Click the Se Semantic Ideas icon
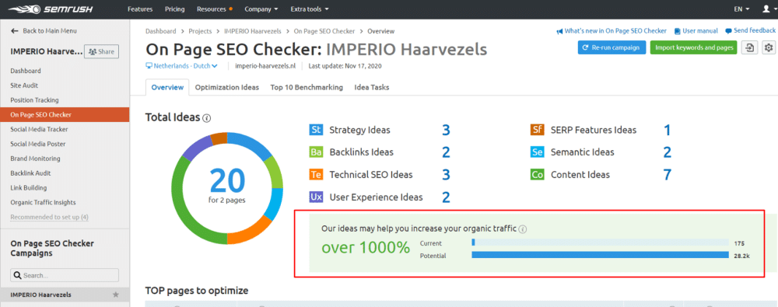 [538, 152]
